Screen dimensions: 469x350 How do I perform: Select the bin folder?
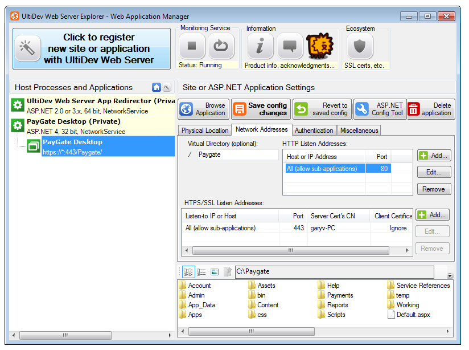257,295
